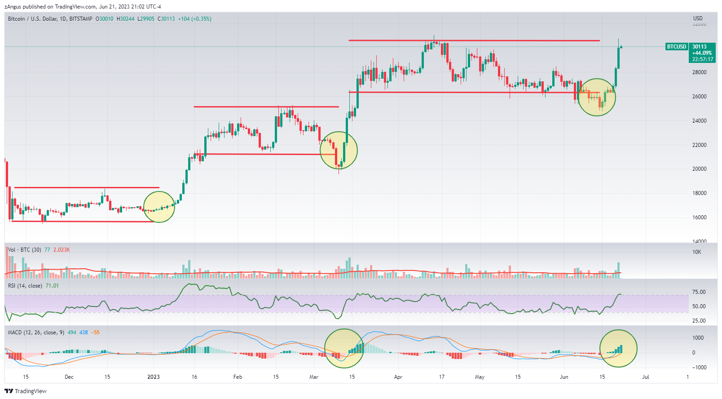Screen dimensions: 722x399
Task: Select the +44.09% change value
Action: [x=702, y=53]
